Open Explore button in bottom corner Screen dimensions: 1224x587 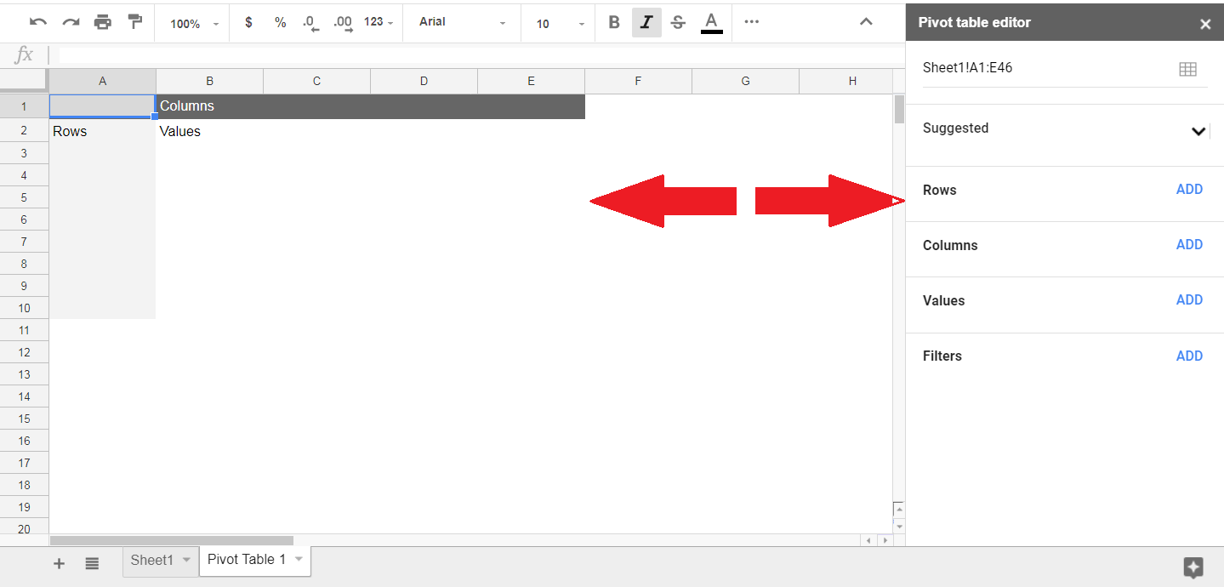[1193, 567]
